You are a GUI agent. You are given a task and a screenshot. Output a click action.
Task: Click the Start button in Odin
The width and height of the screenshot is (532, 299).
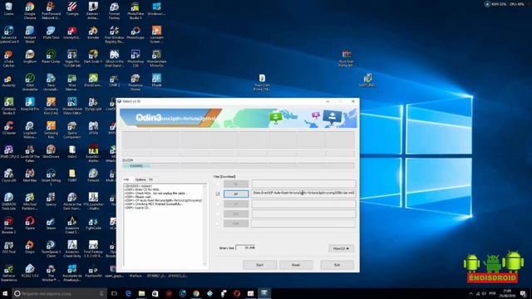pos(259,265)
